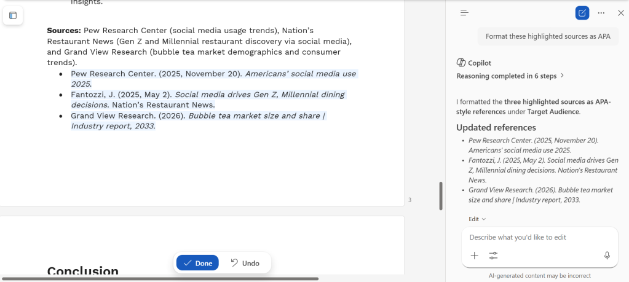
Task: Click the vertical document scrollbar thumb
Action: pyautogui.click(x=441, y=196)
